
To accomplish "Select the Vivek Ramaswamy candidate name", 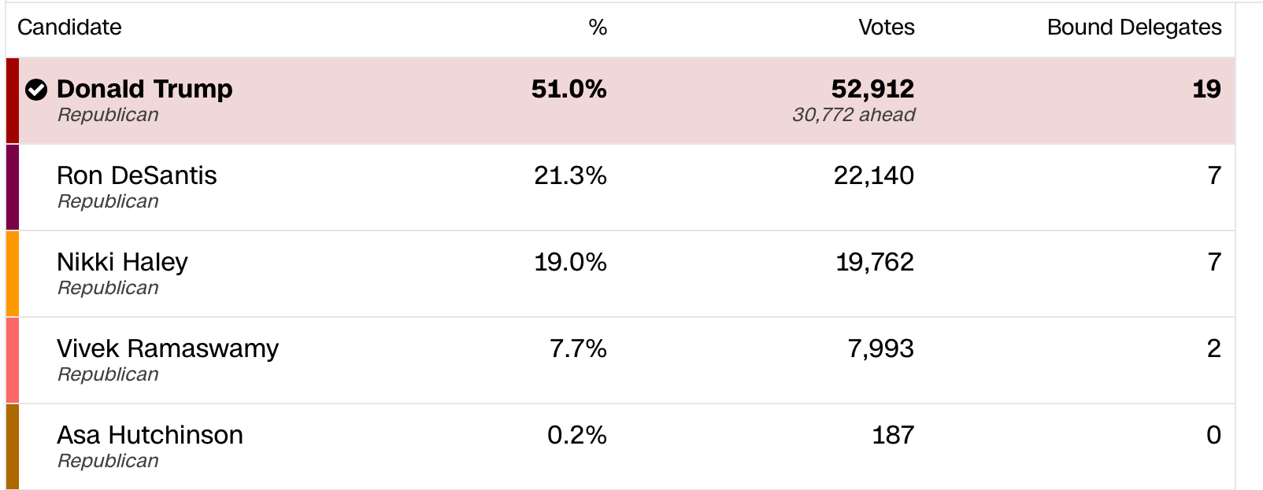I will pyautogui.click(x=168, y=348).
